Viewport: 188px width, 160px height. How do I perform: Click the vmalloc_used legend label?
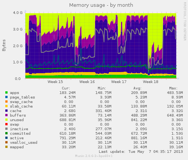click(x=23, y=143)
